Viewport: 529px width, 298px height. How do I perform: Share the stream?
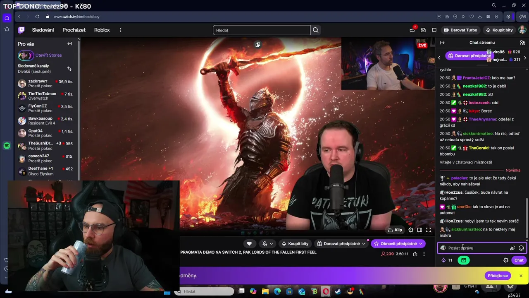click(x=415, y=254)
